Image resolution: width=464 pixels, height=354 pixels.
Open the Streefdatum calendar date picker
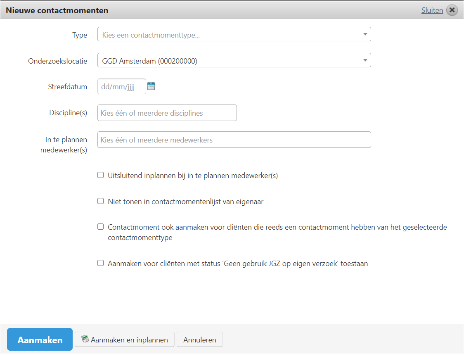[151, 86]
